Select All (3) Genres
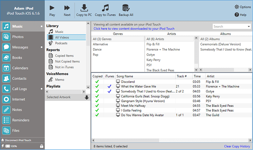Screen dimensions: 253x150 pos(118,39)
